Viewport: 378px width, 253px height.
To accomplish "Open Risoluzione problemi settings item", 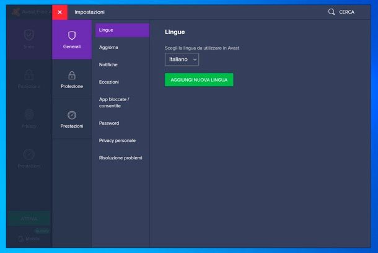I will [122, 158].
